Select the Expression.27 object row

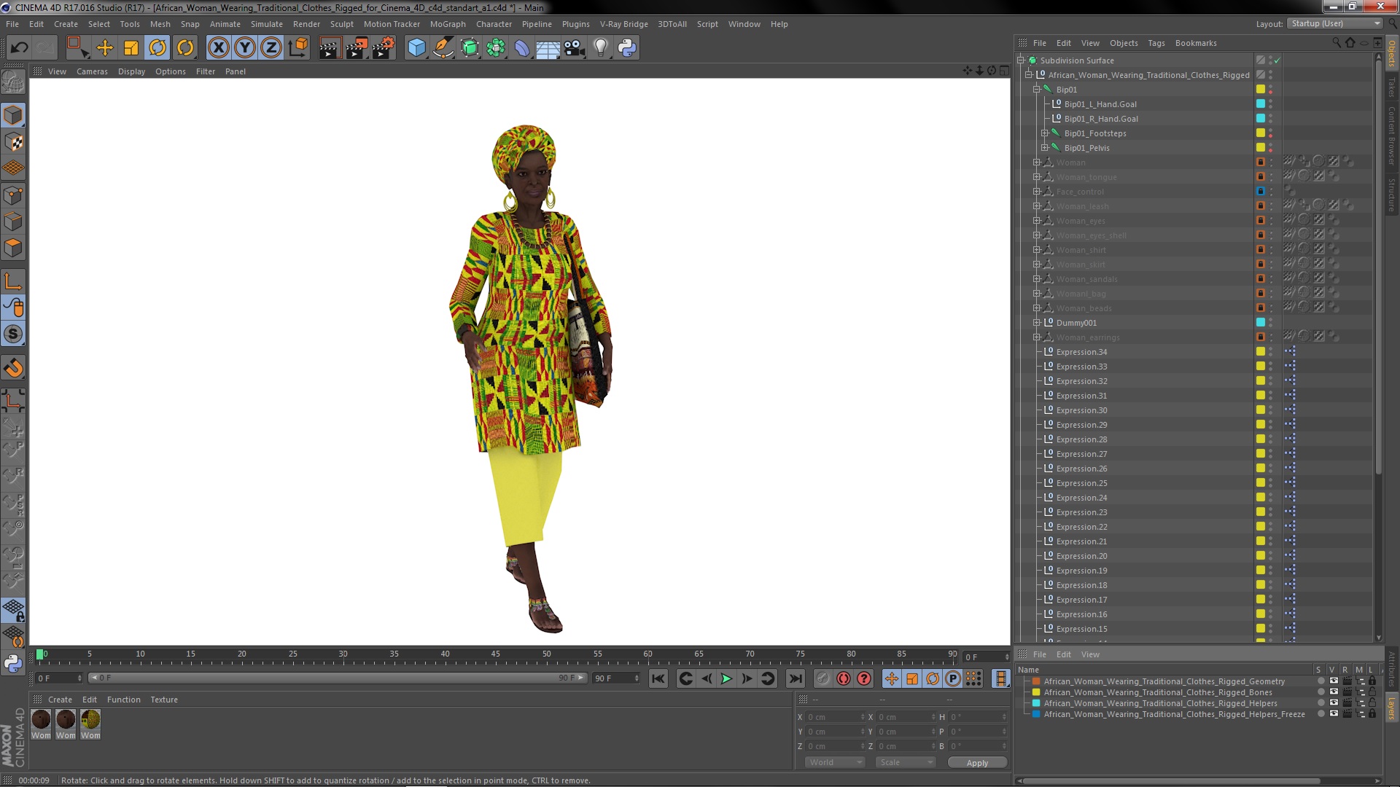pyautogui.click(x=1081, y=454)
